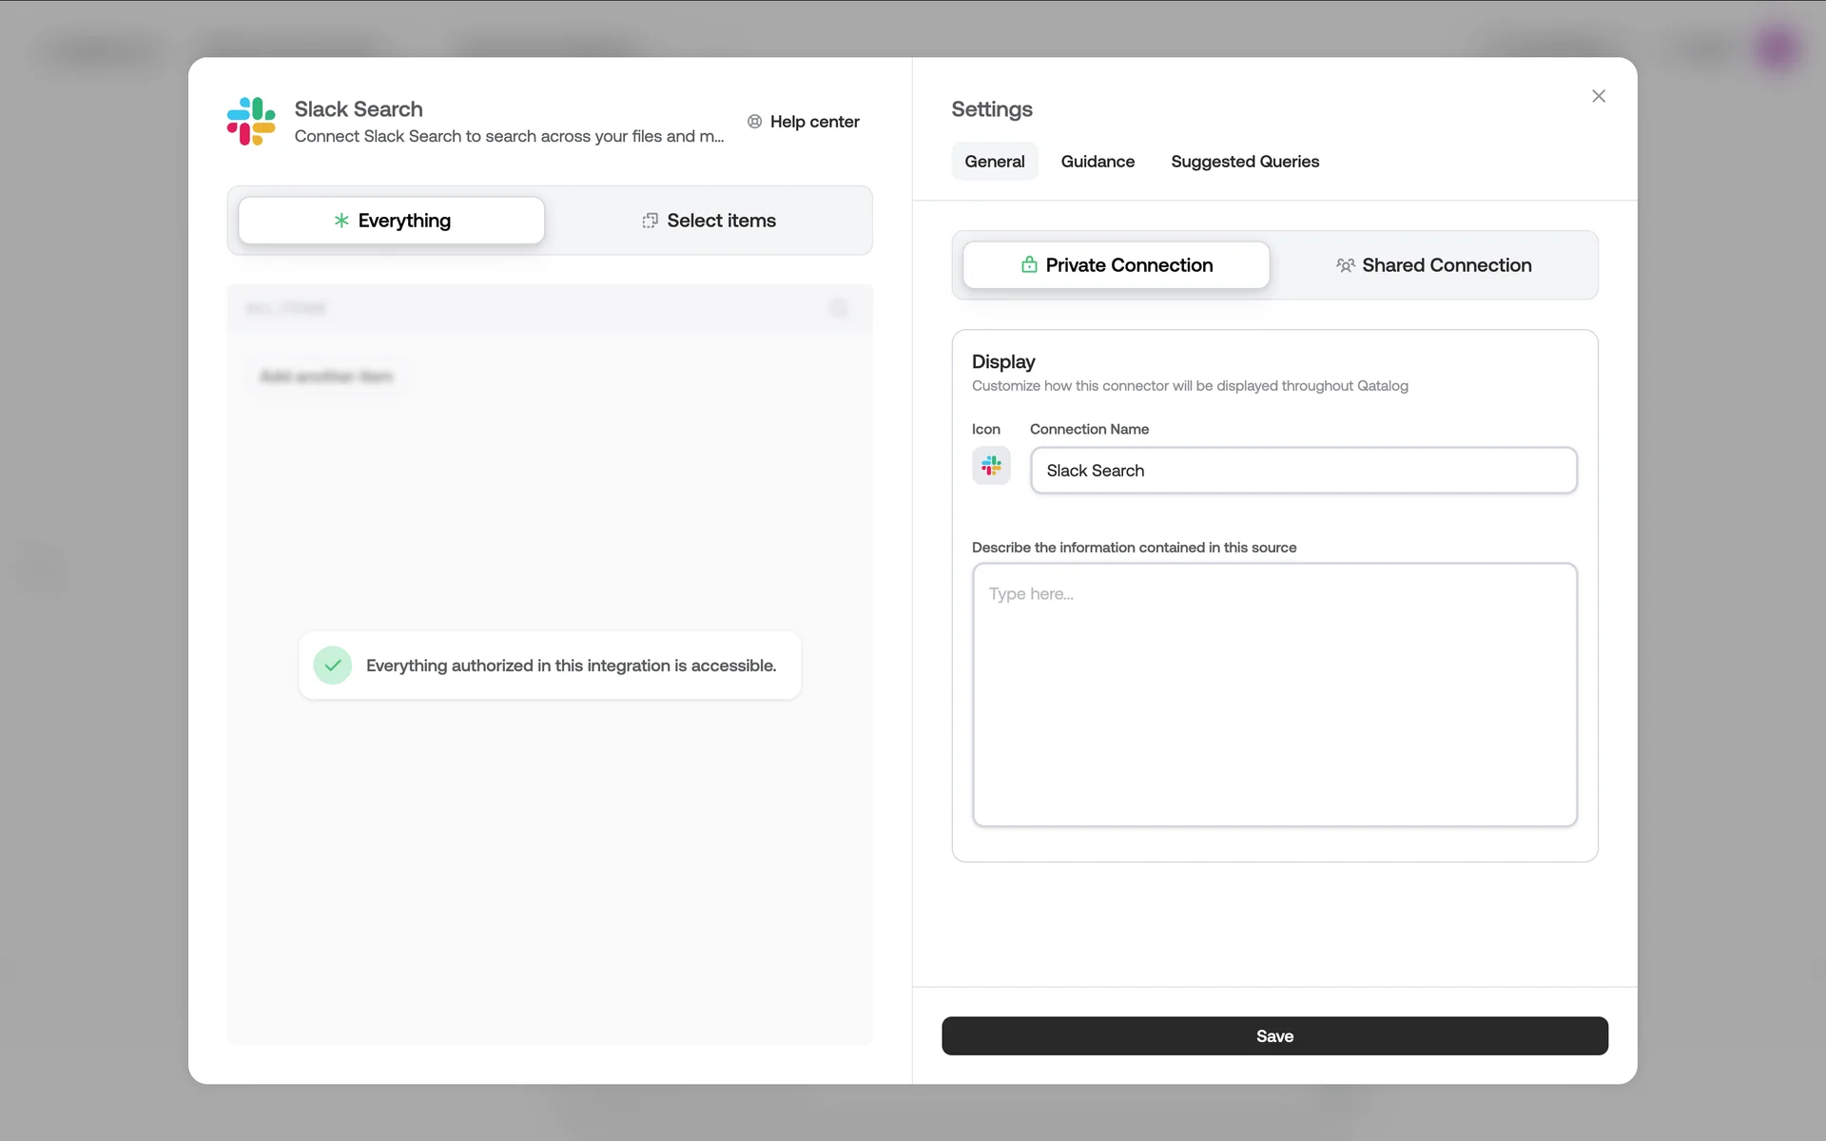Click the Help center lifebuoy icon
Screen dimensions: 1826x1141
point(754,122)
